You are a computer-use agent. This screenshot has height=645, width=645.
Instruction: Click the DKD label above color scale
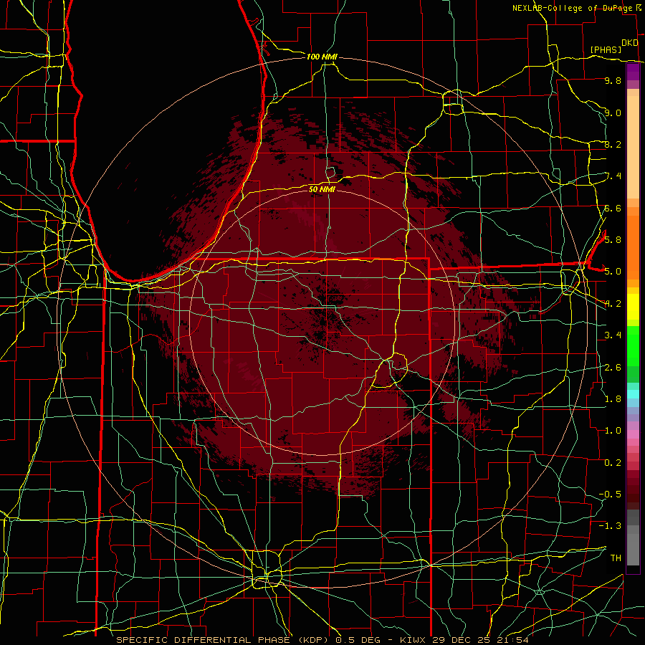tap(630, 43)
